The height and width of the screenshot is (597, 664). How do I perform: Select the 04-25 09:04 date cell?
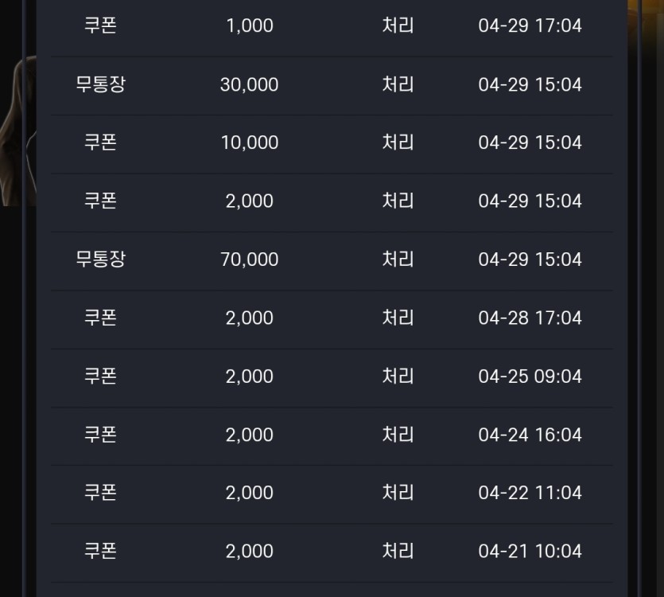530,377
